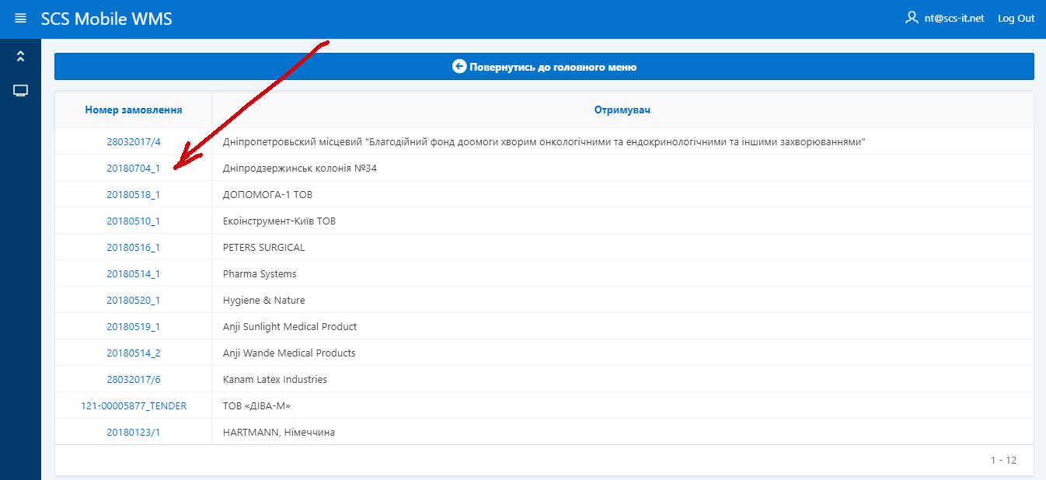Viewport: 1046px width, 480px height.
Task: Open order 20180123/1
Action: point(134,433)
